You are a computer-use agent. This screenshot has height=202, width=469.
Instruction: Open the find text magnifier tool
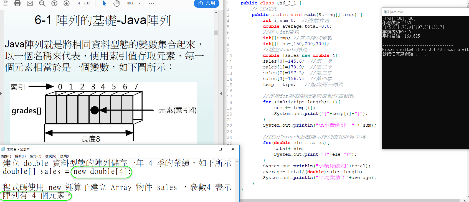pos(42,3)
